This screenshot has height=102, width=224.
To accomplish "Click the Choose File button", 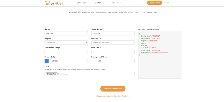I will [51, 74].
